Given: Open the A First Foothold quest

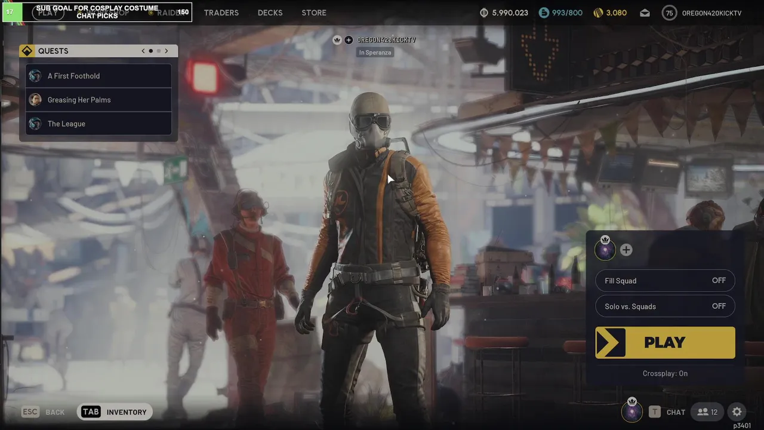Looking at the screenshot, I should pyautogui.click(x=99, y=76).
